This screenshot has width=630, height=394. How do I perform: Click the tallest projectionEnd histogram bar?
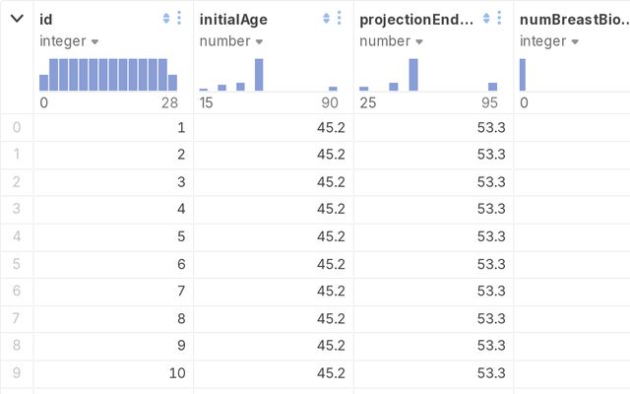click(x=413, y=75)
